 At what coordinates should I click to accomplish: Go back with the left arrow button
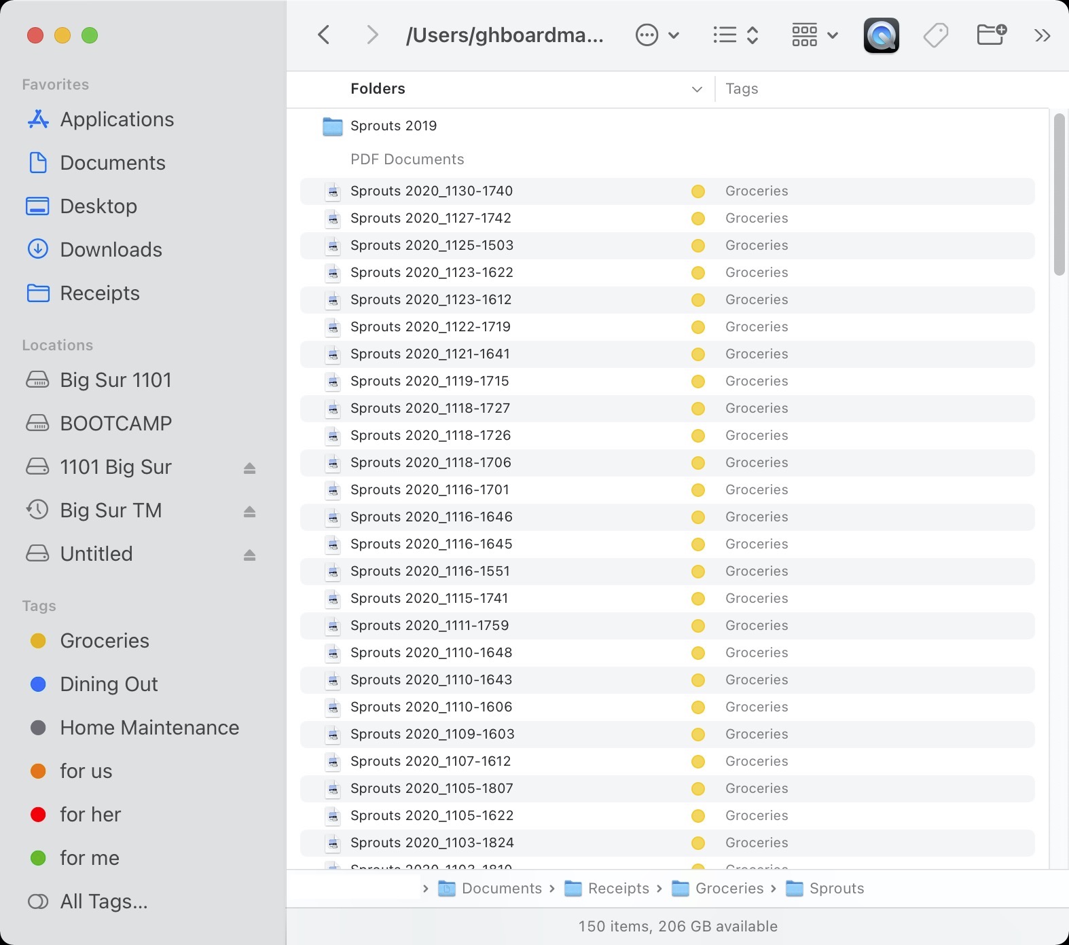pos(324,35)
